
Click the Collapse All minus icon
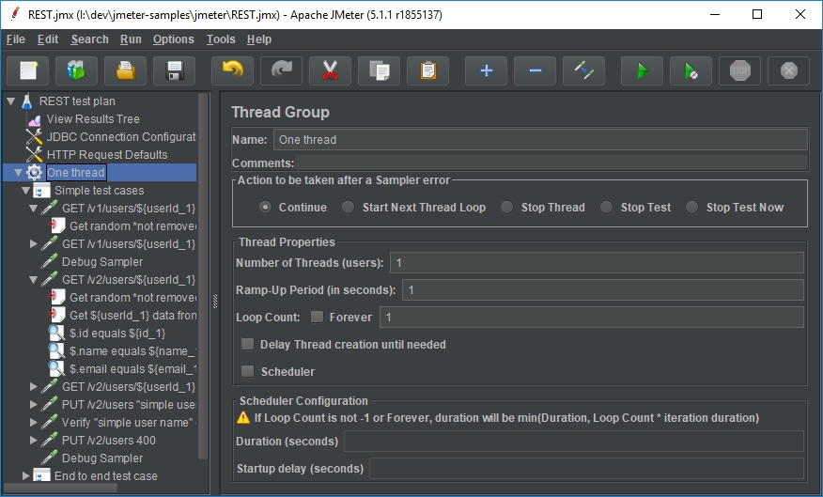[535, 70]
